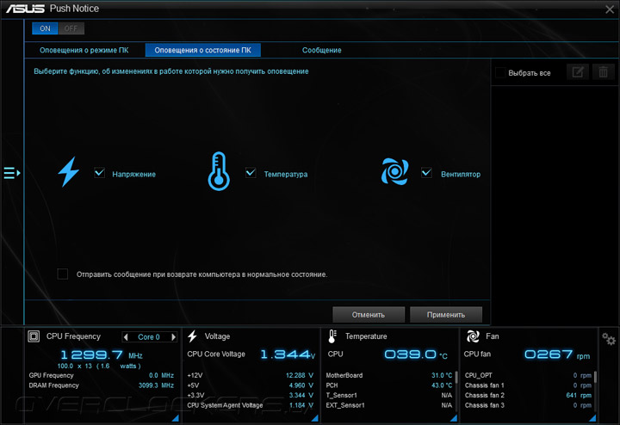Expand the Voltage panel corner triangle

click(315, 418)
